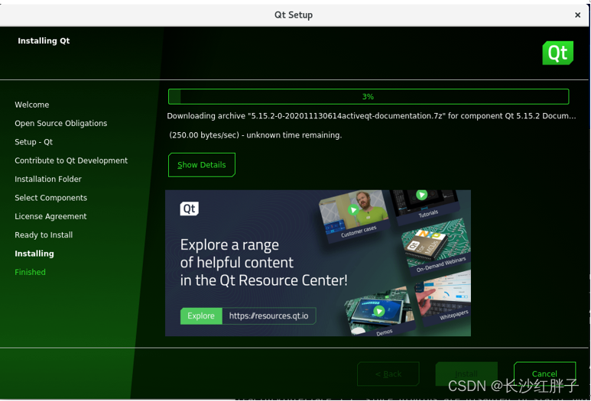The width and height of the screenshot is (591, 401).
Task: Close the Qt Setup window
Action: point(577,15)
